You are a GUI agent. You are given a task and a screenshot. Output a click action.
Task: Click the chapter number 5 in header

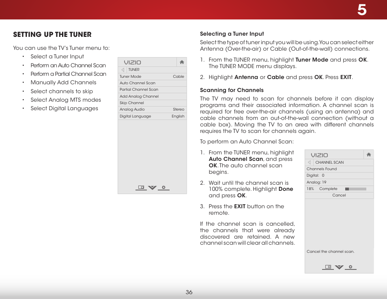[x=362, y=10]
